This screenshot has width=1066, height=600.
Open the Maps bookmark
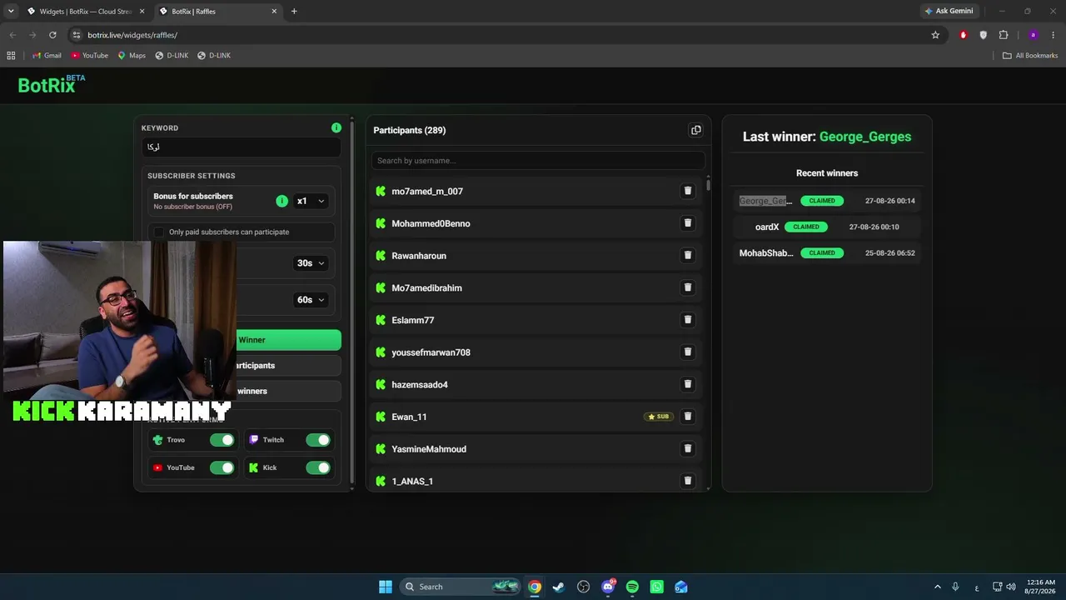[x=132, y=56]
